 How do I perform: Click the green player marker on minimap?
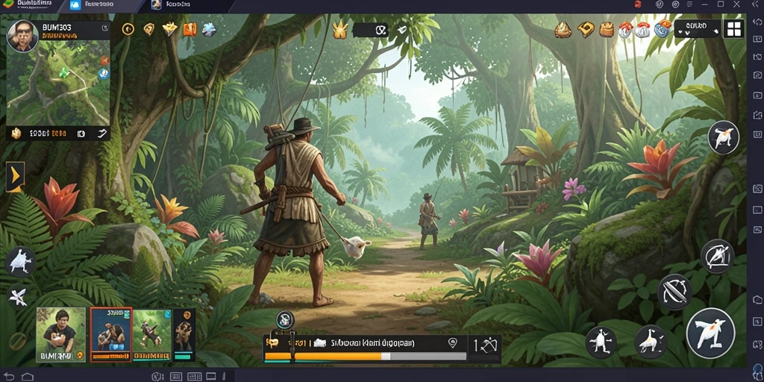point(63,72)
